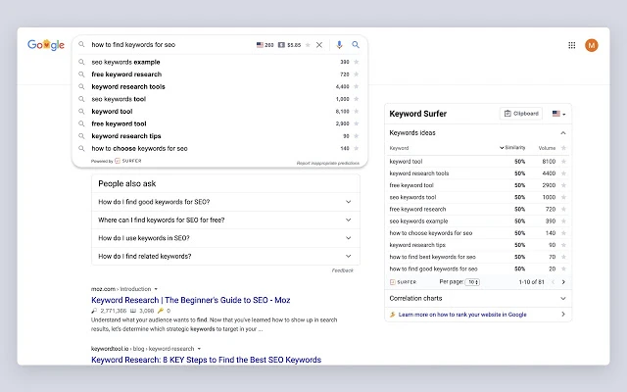Open the Per page count dropdown

(473, 281)
